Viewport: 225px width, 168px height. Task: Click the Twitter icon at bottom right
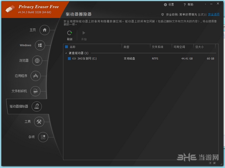[x=214, y=163]
